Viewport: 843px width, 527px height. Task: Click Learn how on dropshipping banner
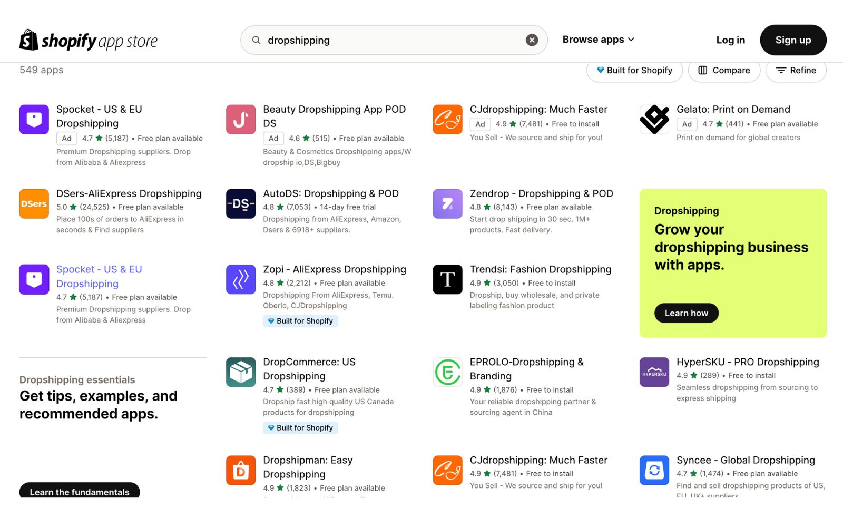(687, 313)
